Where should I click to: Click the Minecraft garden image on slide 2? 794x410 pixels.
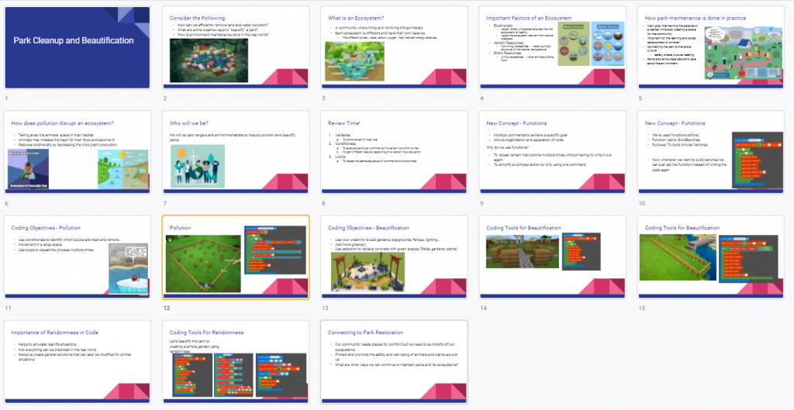click(x=209, y=60)
